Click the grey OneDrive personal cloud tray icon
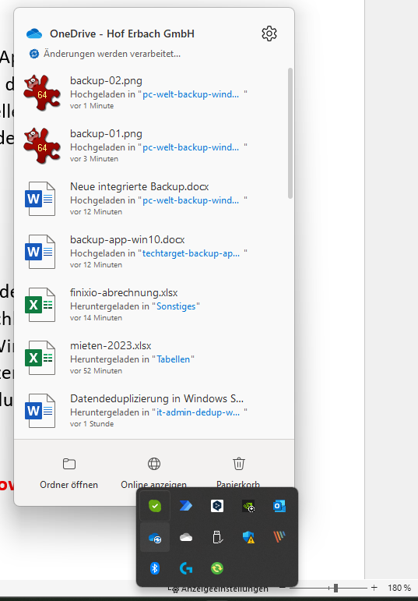The image size is (418, 601). (x=186, y=537)
